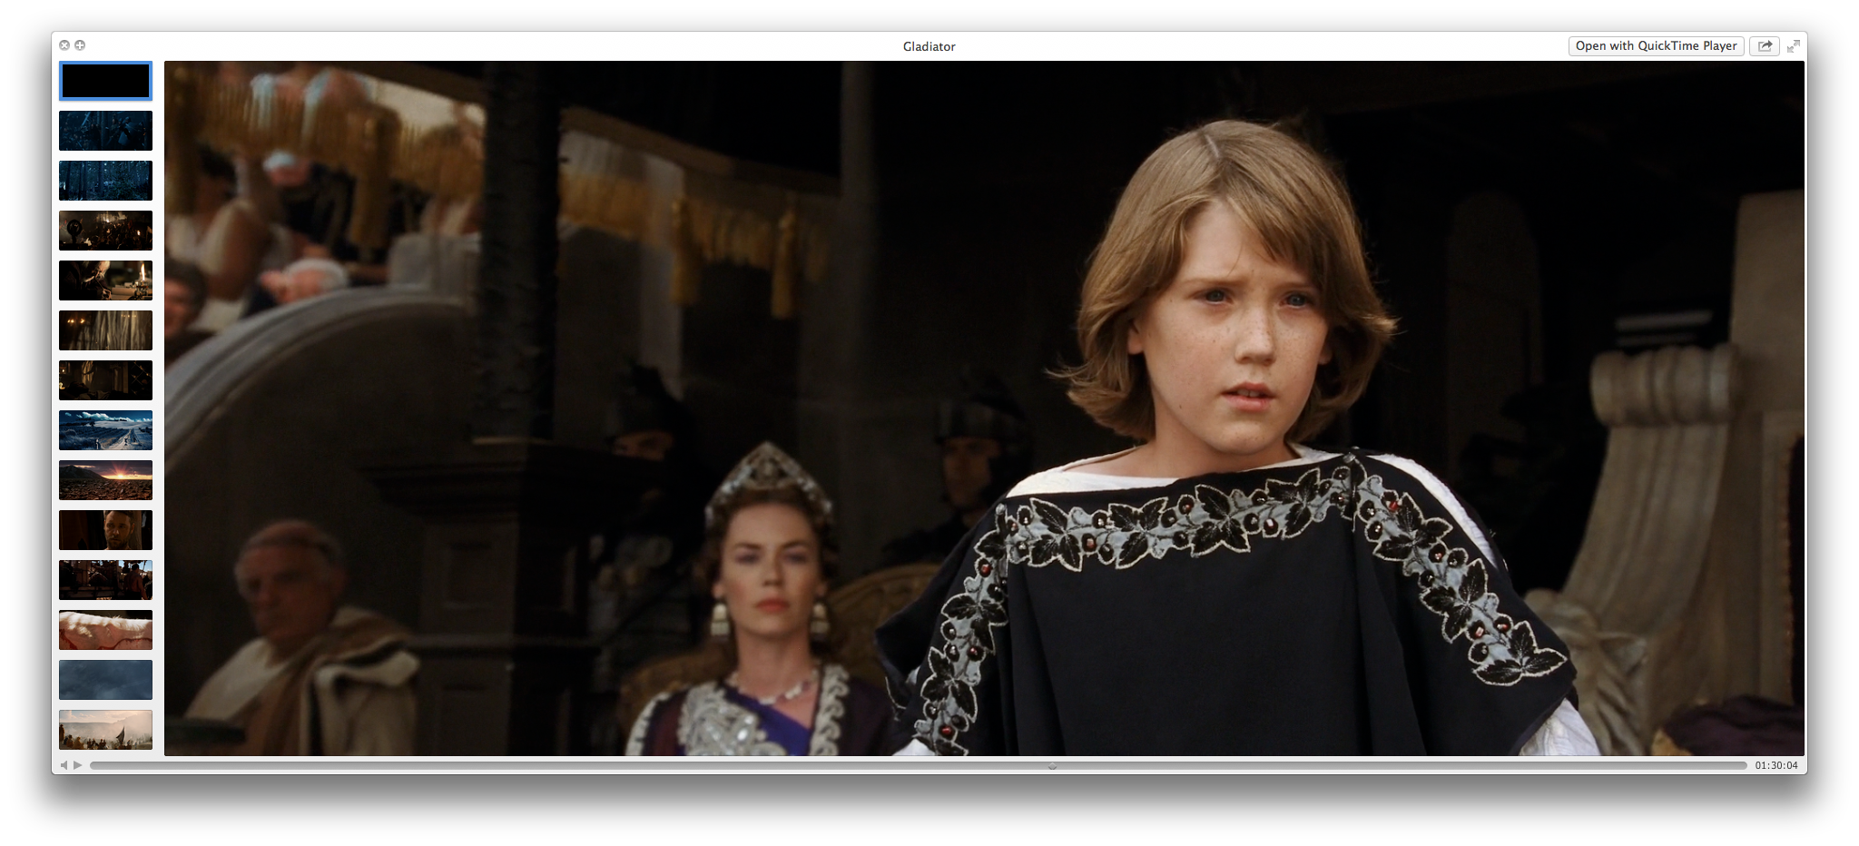Image resolution: width=1859 pixels, height=846 pixels.
Task: Click Open with QuickTime Player
Action: click(1655, 46)
